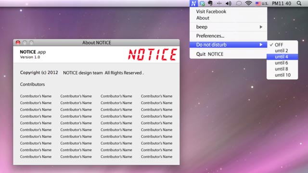Click the NOTICE menu bar icon
The width and height of the screenshot is (308, 173).
point(193,3)
